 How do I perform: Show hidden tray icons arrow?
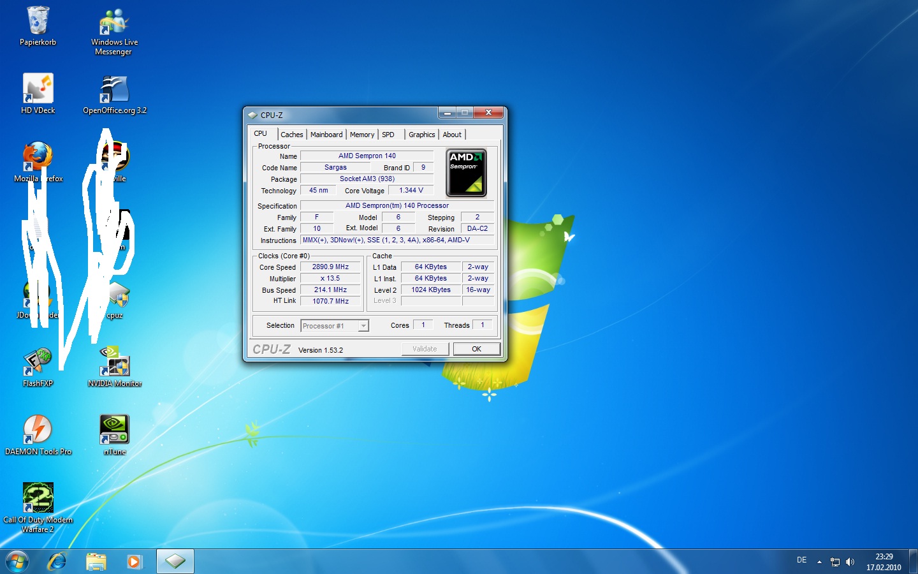point(819,562)
